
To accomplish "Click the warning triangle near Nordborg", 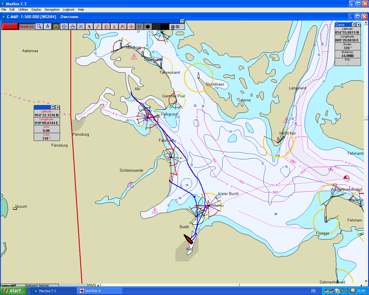I will (x=134, y=56).
